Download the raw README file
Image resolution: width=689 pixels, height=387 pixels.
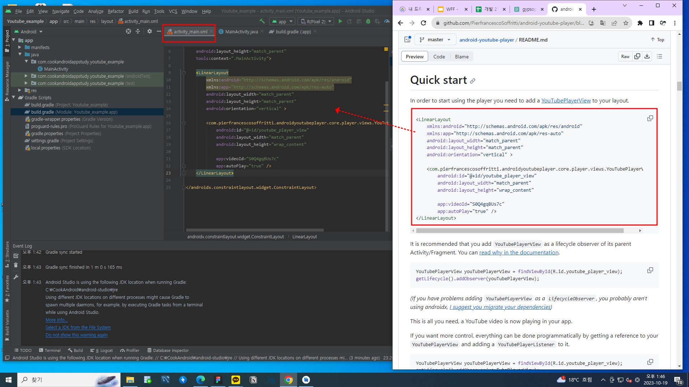tap(647, 57)
